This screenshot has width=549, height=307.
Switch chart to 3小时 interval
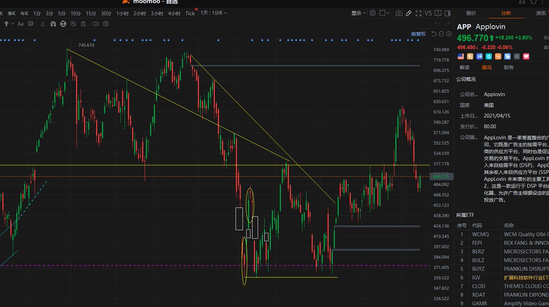157,13
